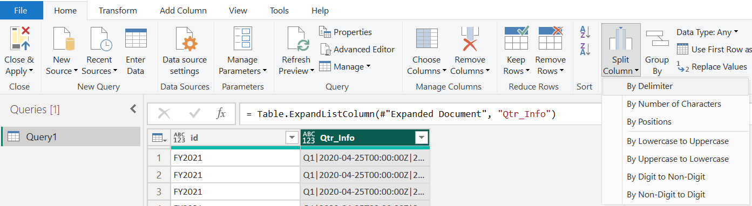Screen dimensions: 752x206
Task: Click the Remove Columns icon
Action: 470,39
